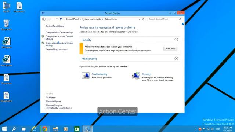
Task: Click Windows Defender needs to scan message
Action: pos(109,47)
